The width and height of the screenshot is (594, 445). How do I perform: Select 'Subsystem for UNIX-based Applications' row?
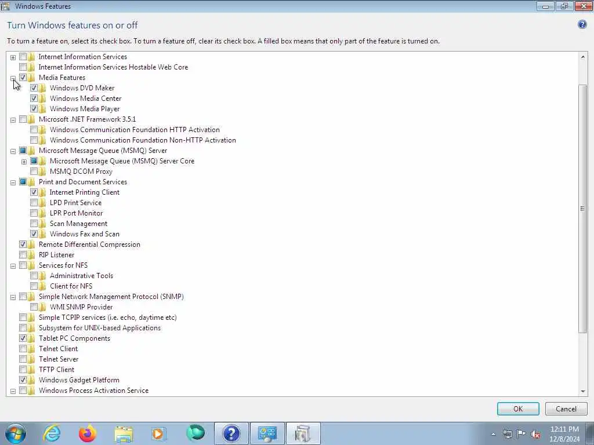tap(100, 328)
